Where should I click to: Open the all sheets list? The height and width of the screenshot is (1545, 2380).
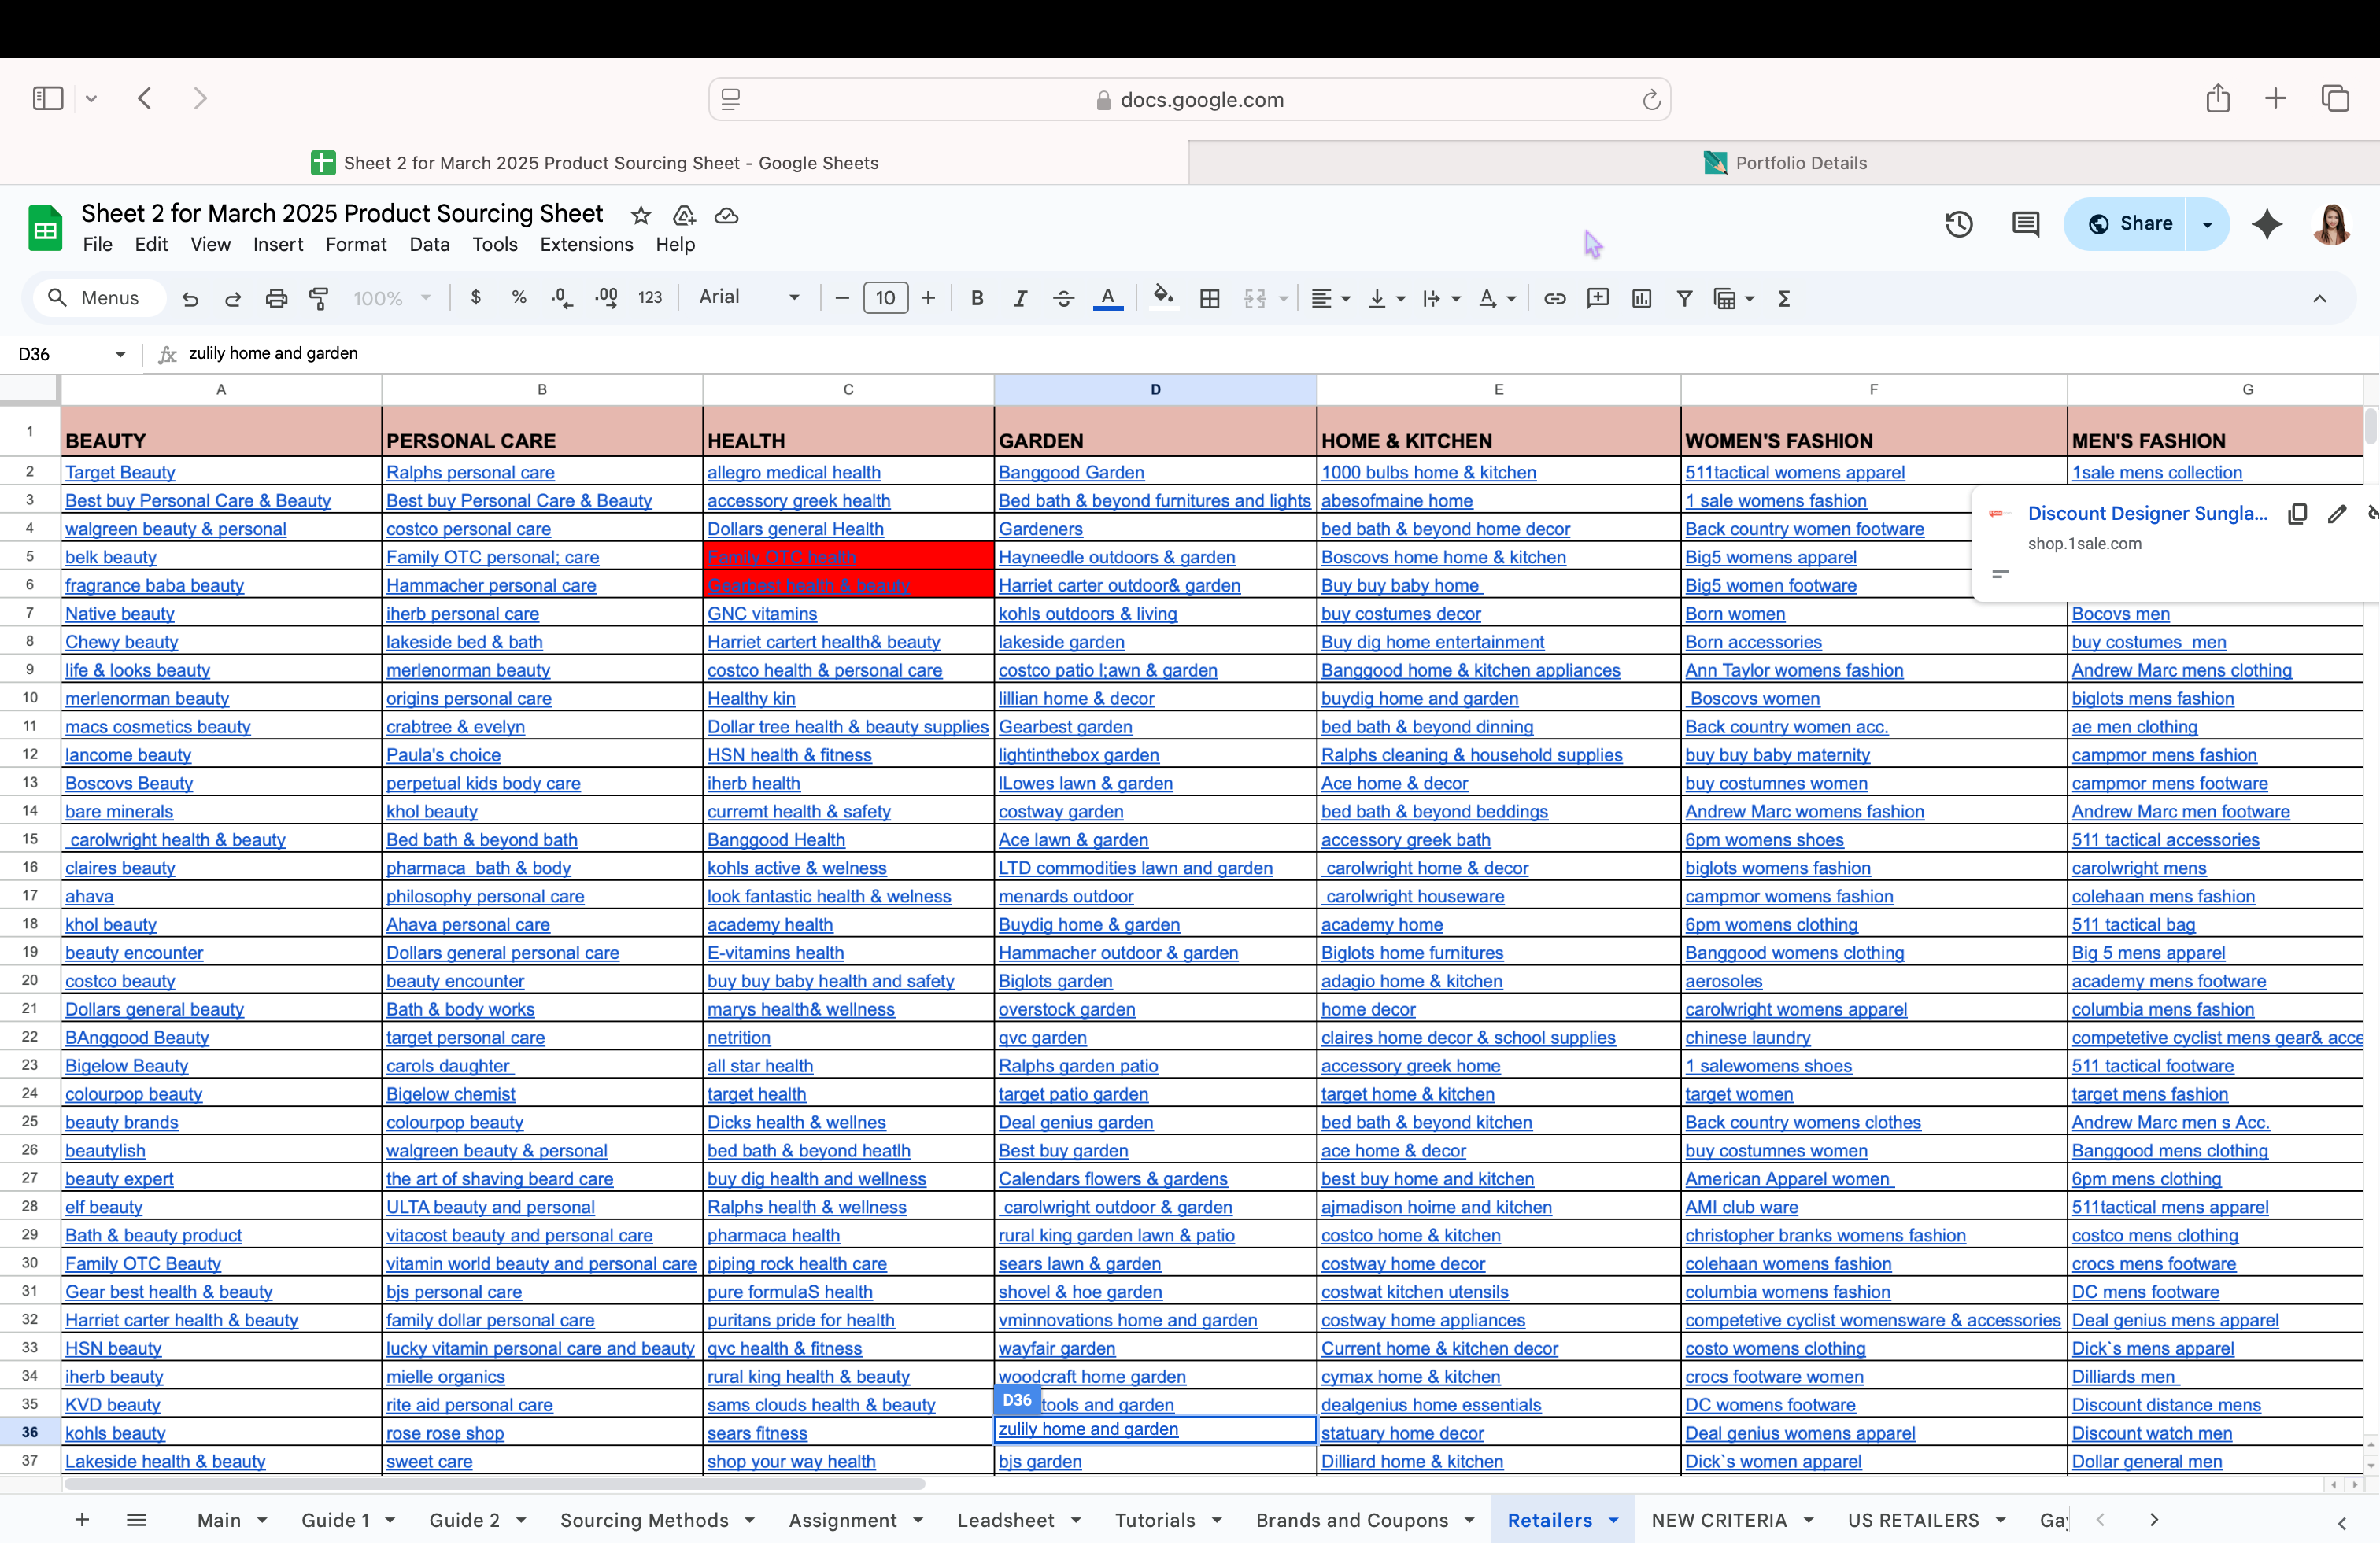coord(137,1520)
